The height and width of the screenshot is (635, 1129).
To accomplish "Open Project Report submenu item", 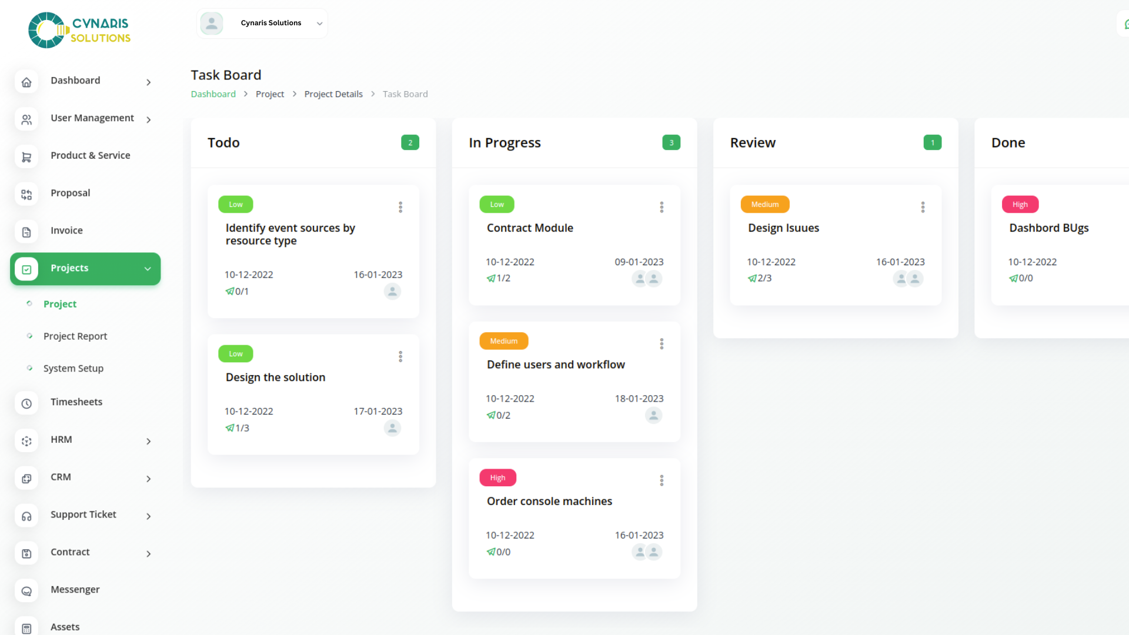I will coord(75,336).
